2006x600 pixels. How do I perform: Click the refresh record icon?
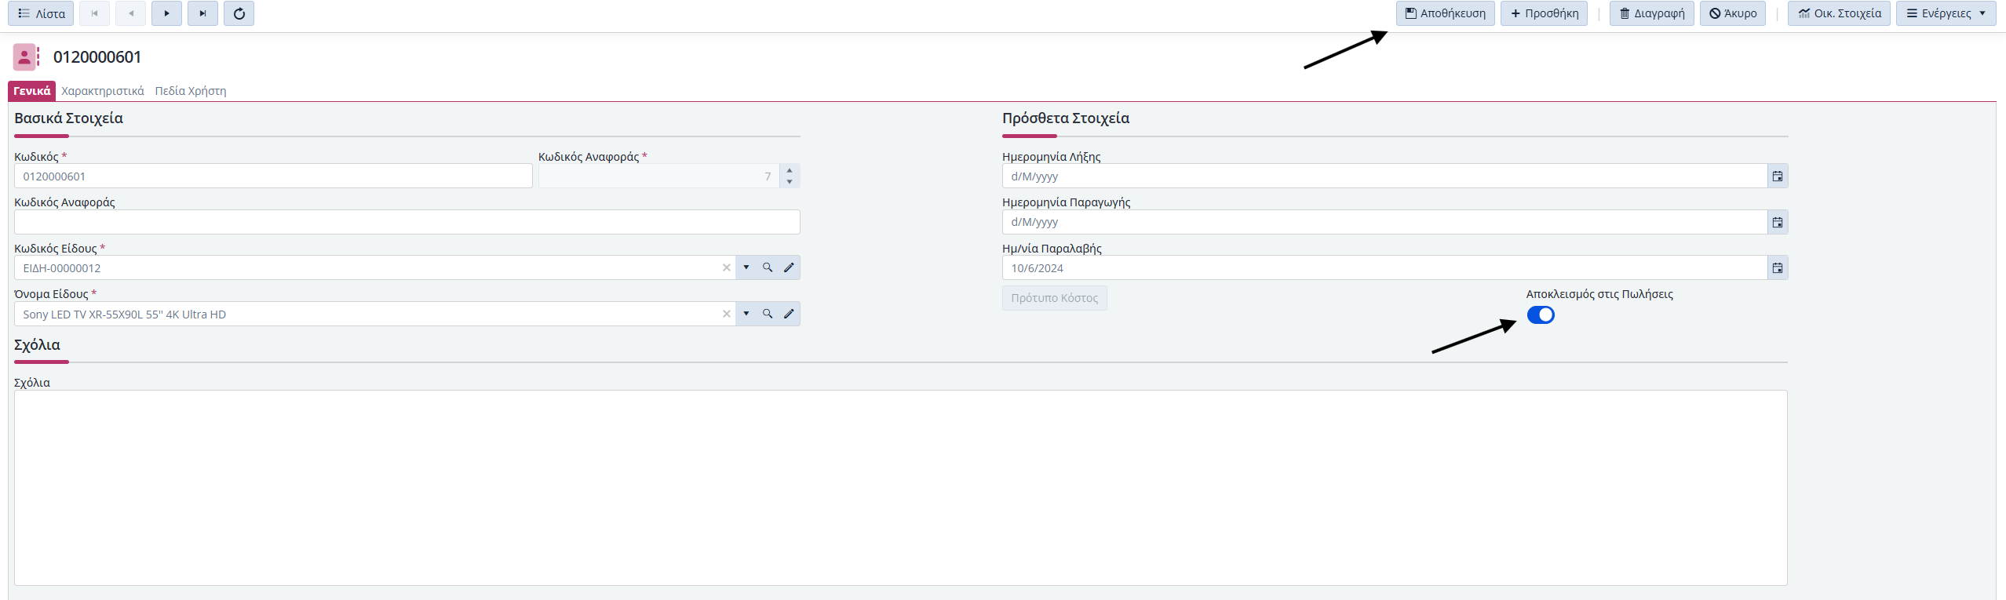(239, 13)
